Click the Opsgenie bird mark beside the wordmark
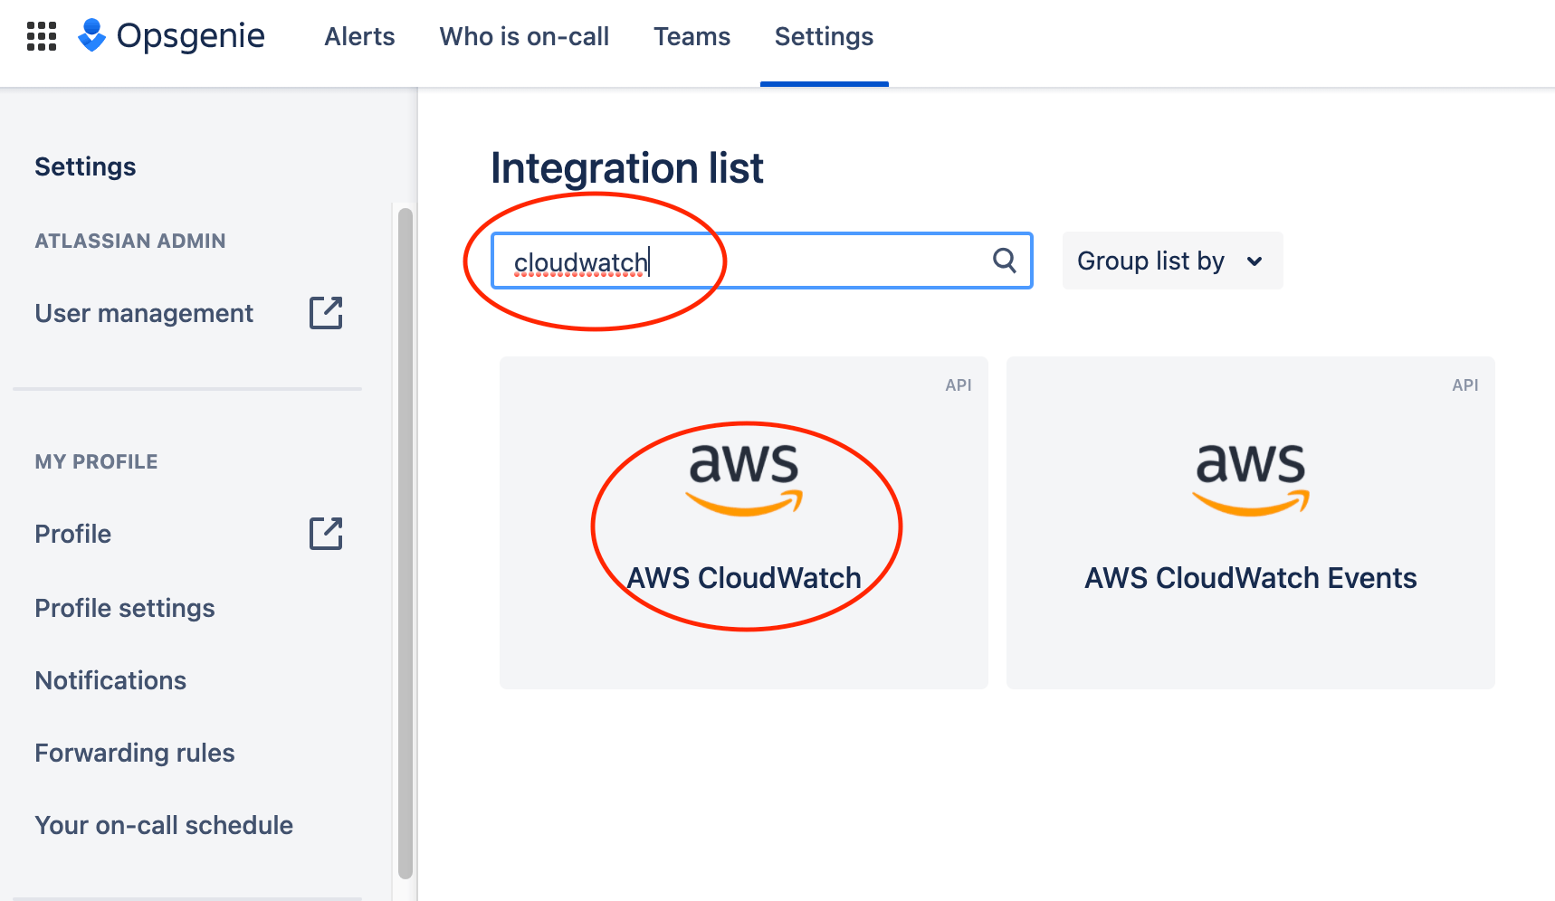The image size is (1555, 901). (x=91, y=35)
